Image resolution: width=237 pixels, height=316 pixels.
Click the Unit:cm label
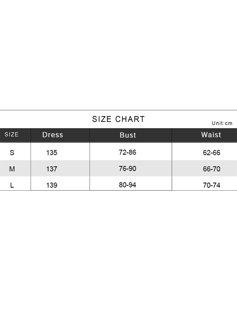pos(222,123)
